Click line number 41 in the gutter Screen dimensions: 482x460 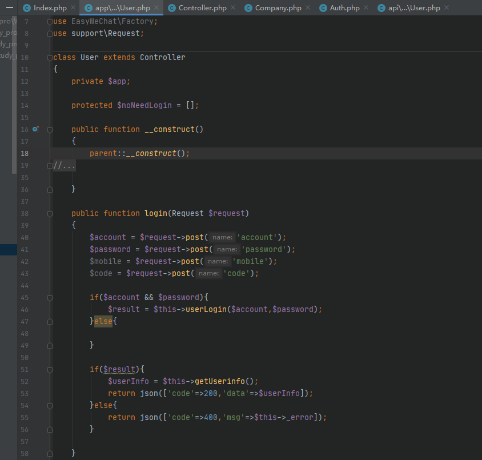(x=25, y=249)
